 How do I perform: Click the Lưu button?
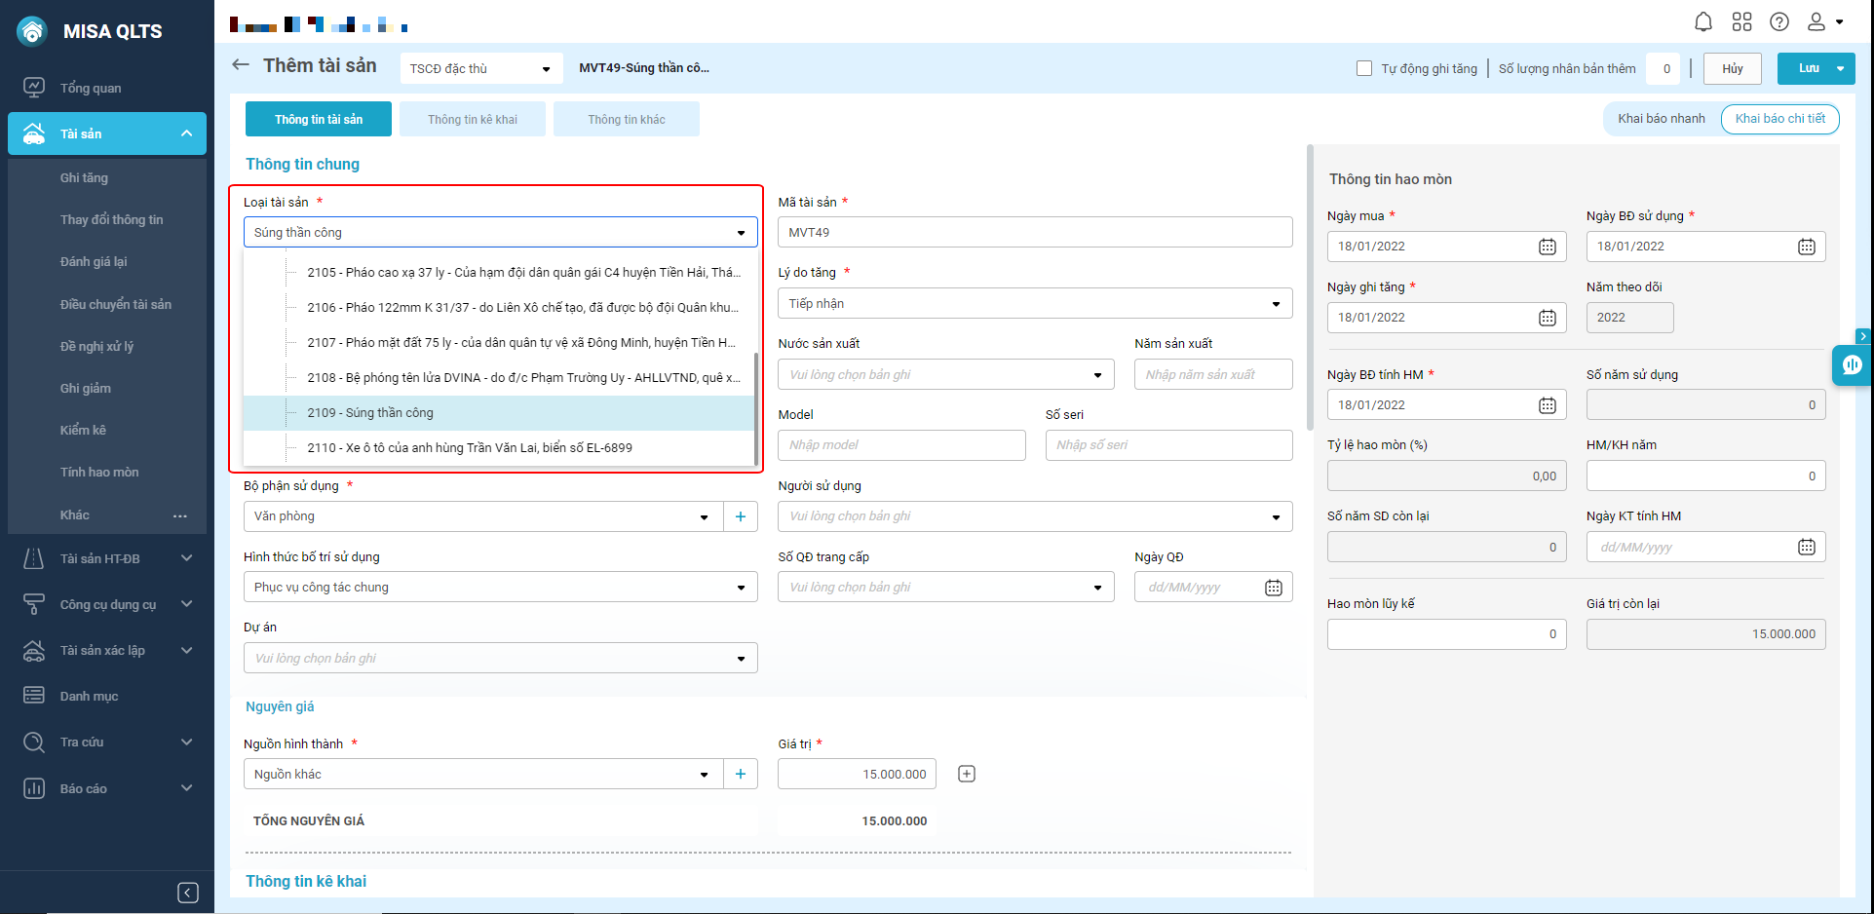1808,68
